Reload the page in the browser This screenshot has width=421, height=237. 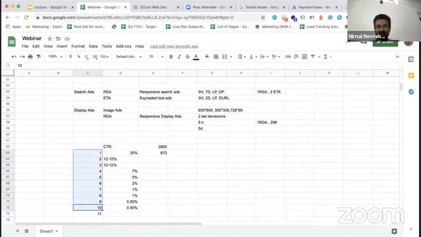tap(26, 18)
